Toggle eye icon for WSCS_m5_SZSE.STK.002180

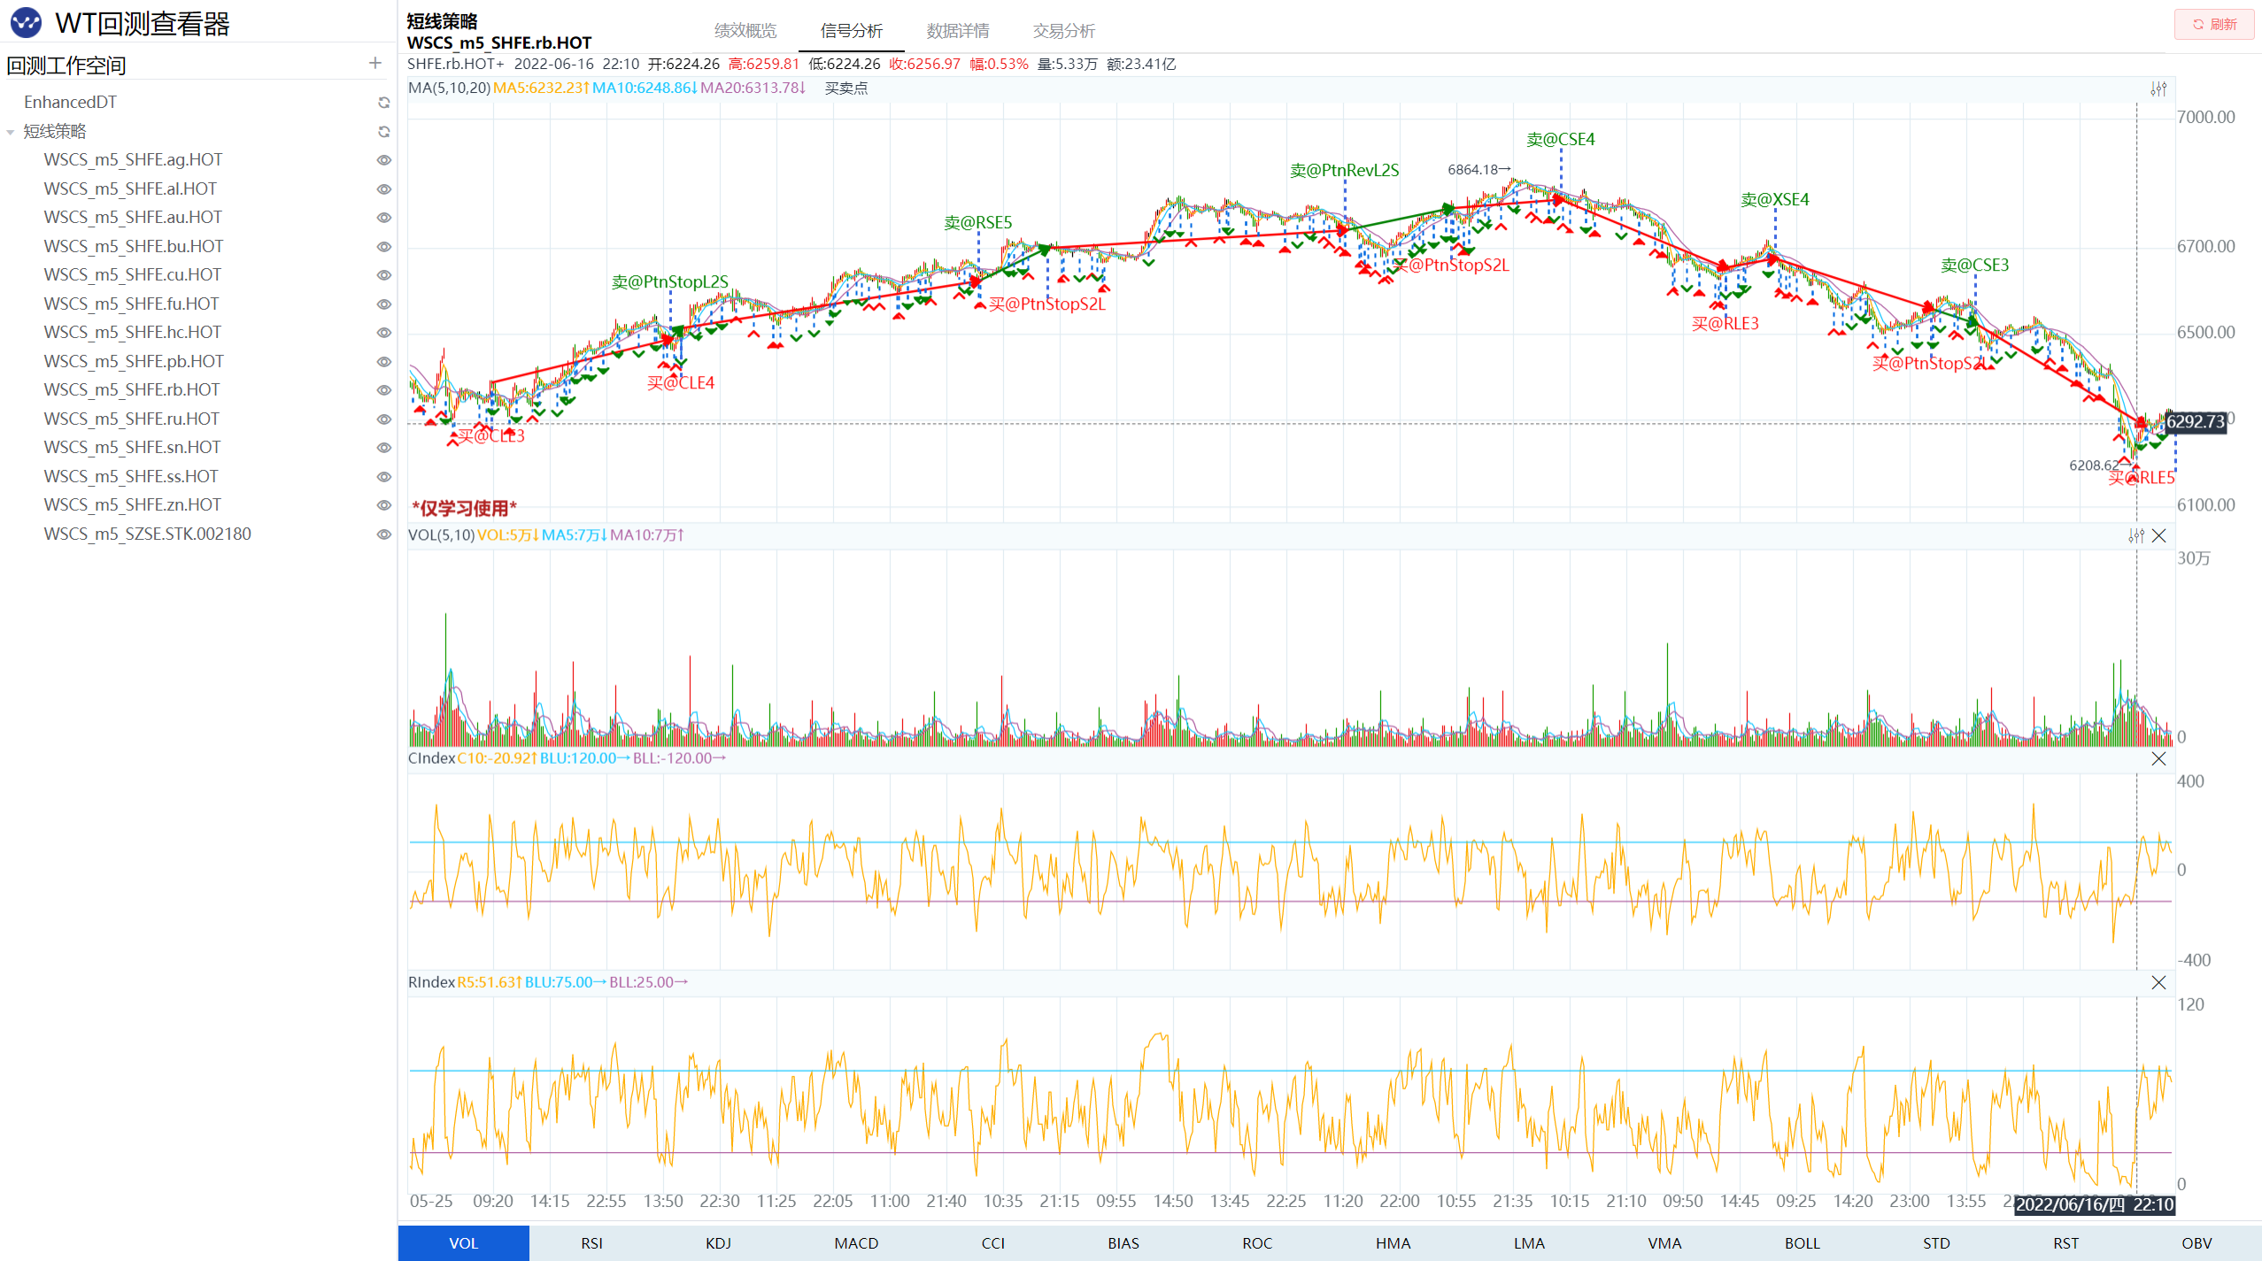pyautogui.click(x=383, y=534)
